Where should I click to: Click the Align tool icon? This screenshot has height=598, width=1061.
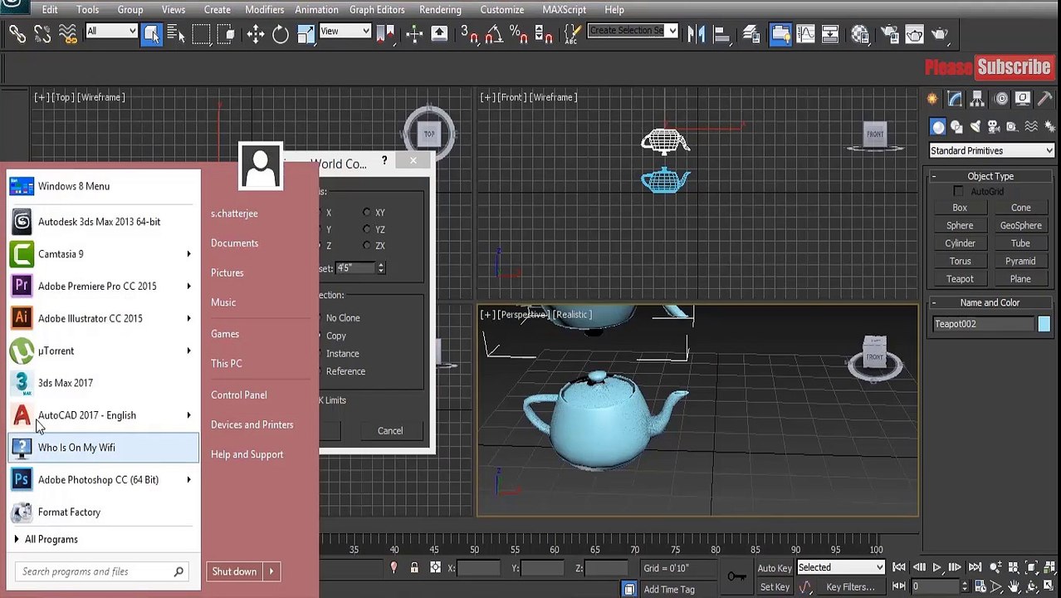721,34
